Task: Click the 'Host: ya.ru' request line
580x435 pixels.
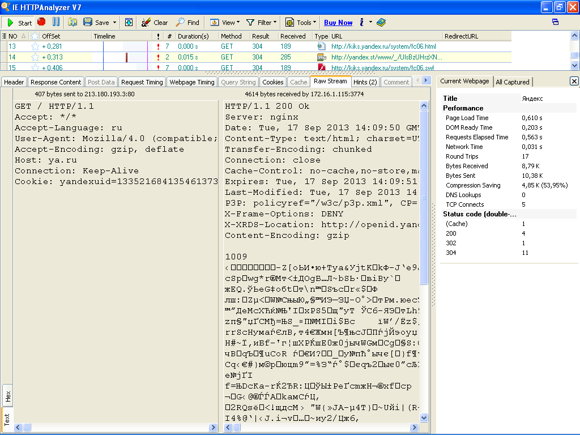Action: (x=46, y=160)
